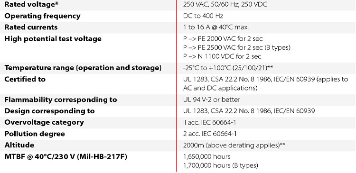The height and width of the screenshot is (173, 356).
Task: Click the Flammability corresponding to label
Action: [x=61, y=100]
